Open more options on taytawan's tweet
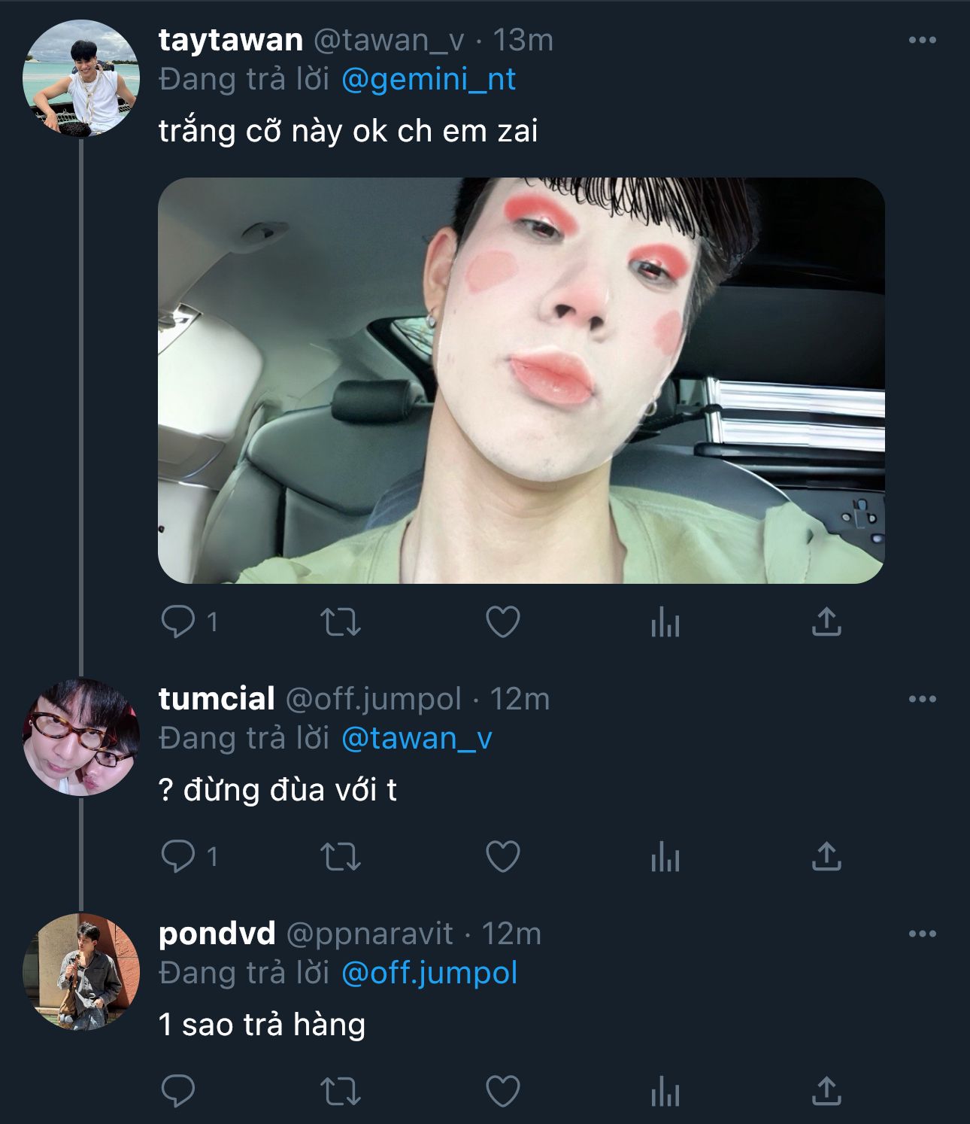This screenshot has width=970, height=1124. coord(922,41)
